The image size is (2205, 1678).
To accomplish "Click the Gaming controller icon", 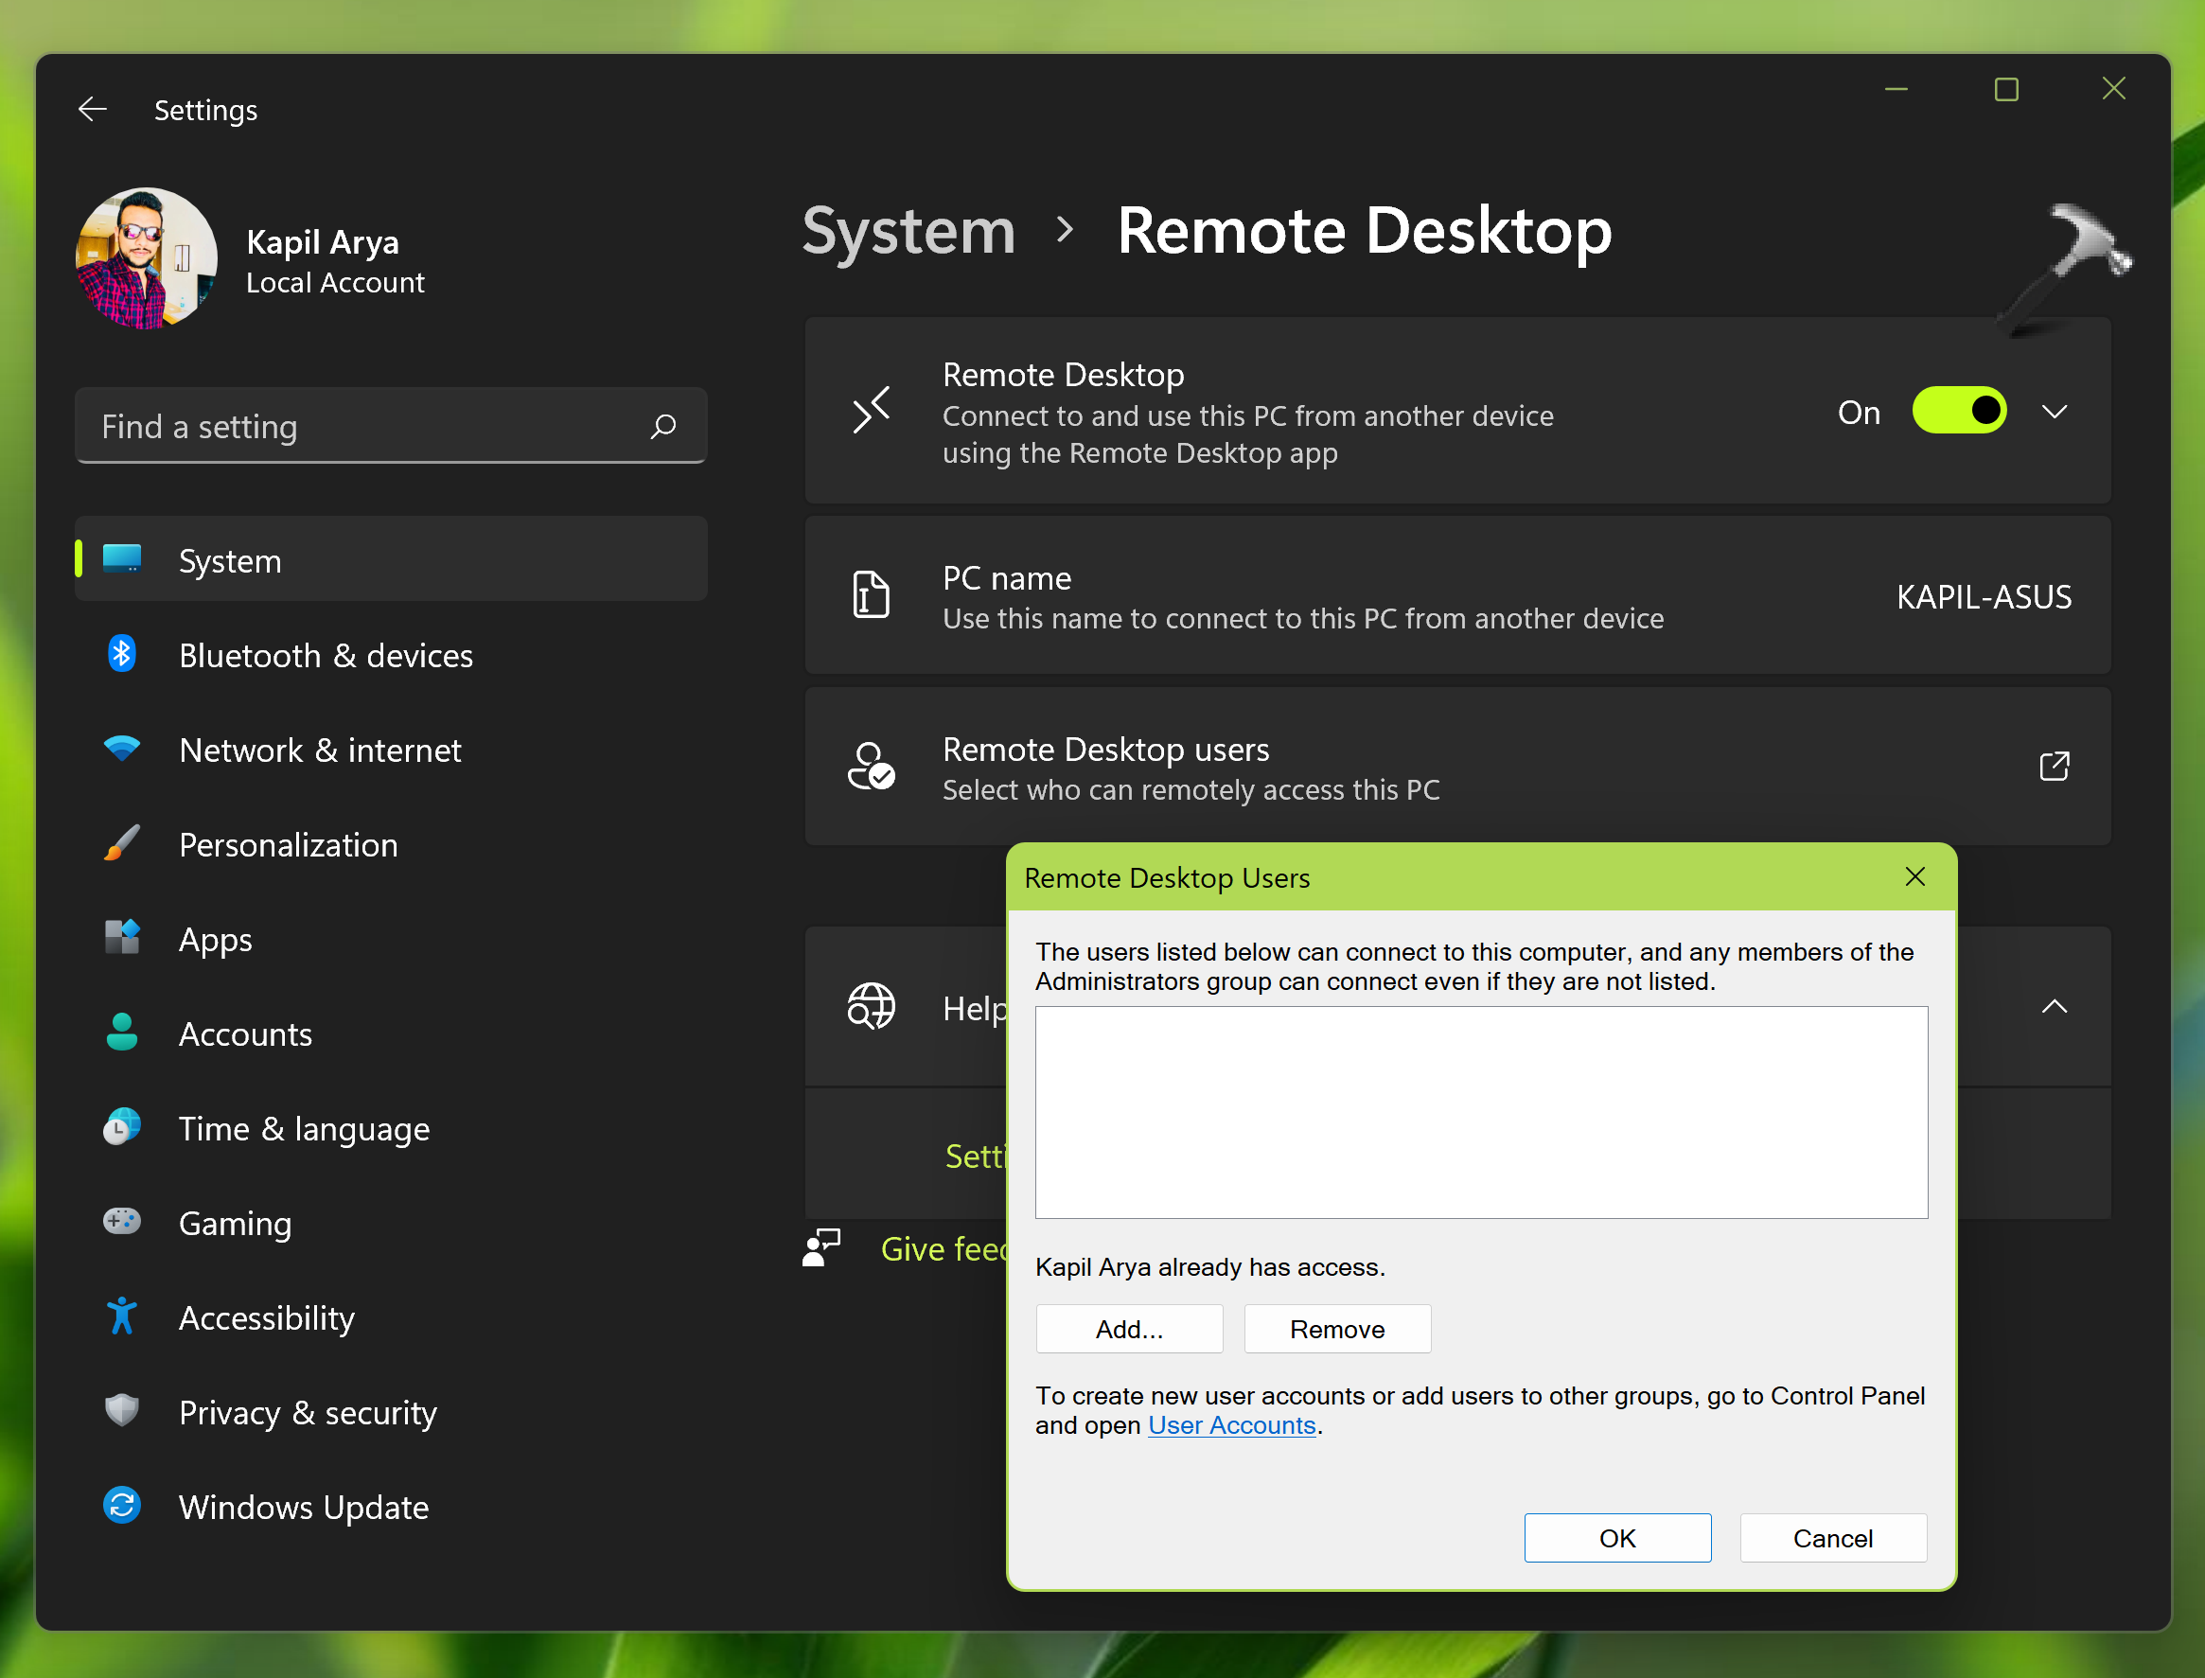I will (x=122, y=1222).
